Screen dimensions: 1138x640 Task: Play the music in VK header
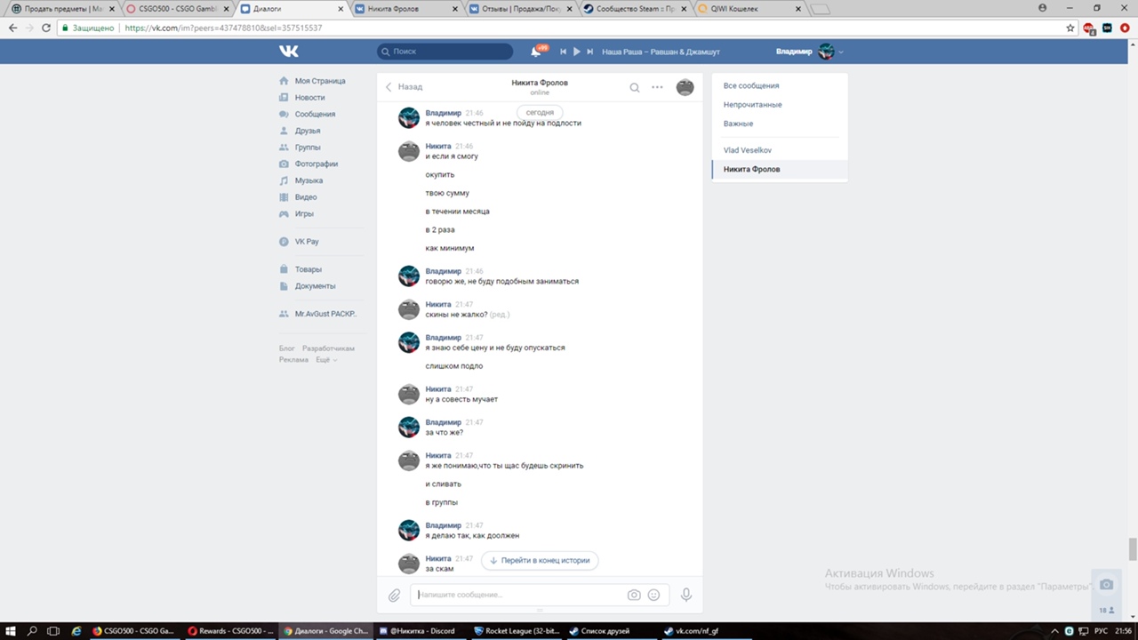coord(576,52)
